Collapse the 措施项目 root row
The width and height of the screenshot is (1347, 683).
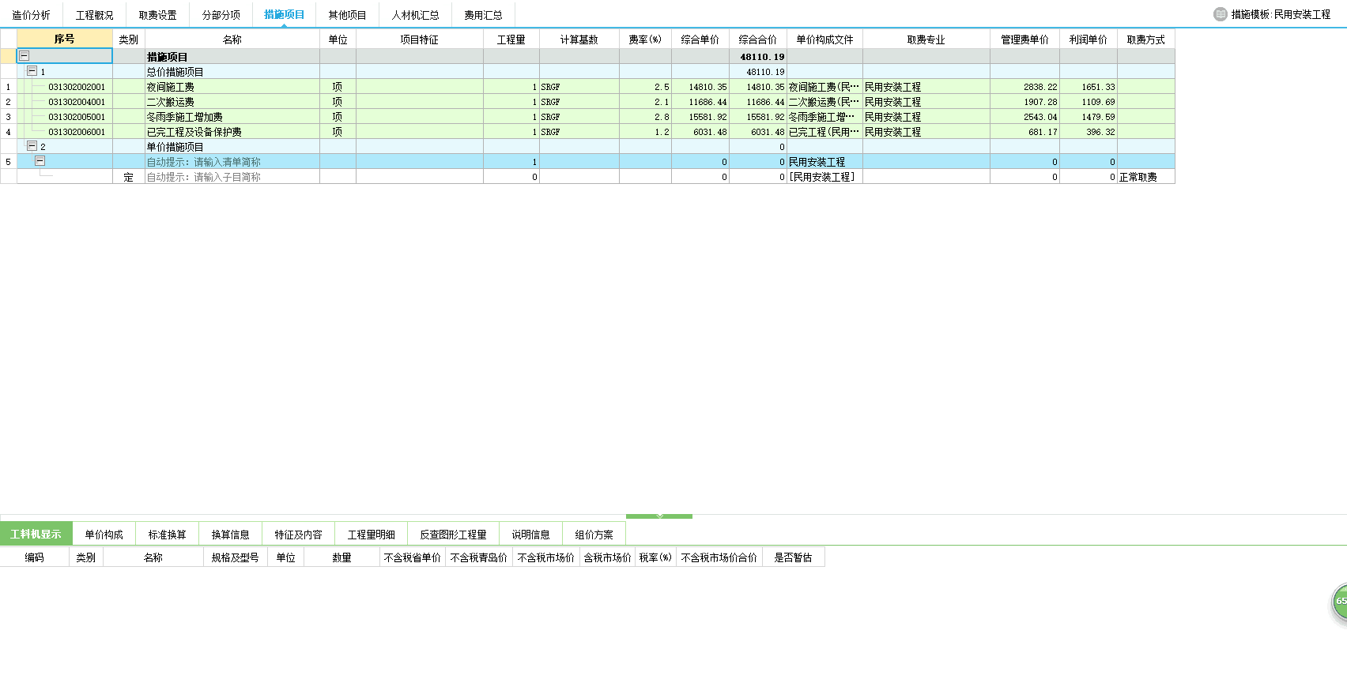[x=25, y=56]
